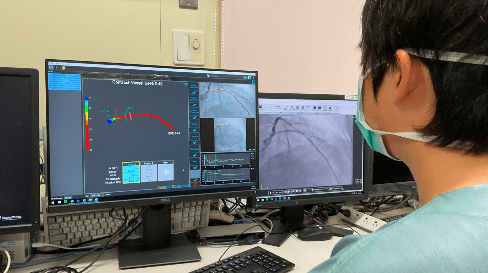Toggle lower checkbox beside green arrows

point(274,108)
